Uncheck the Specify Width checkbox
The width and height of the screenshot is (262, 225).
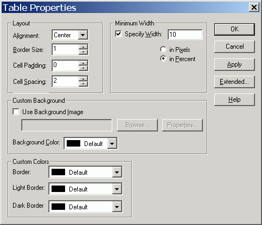(x=118, y=34)
